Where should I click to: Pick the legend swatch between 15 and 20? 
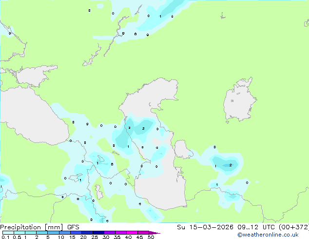coord(76,233)
